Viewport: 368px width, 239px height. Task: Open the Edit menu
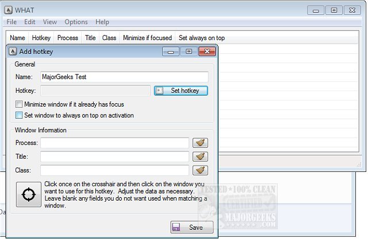click(x=30, y=22)
